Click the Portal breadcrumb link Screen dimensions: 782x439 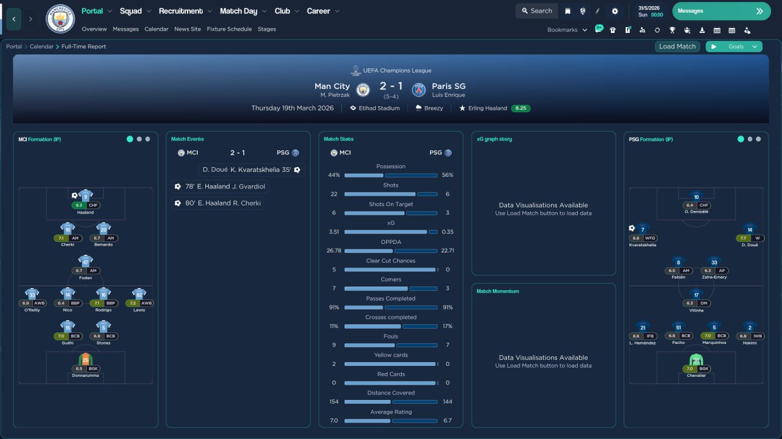pos(14,46)
